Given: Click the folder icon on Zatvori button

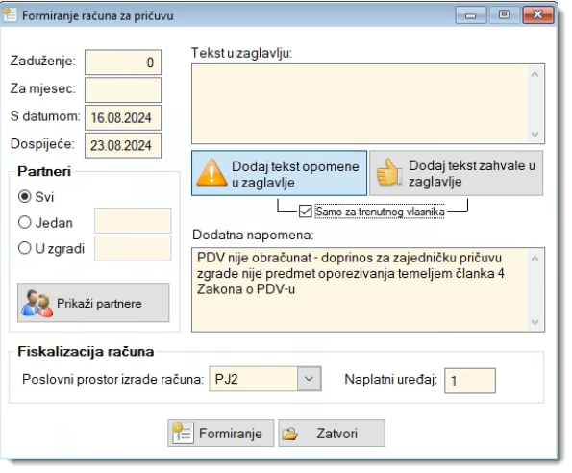Looking at the screenshot, I should (290, 434).
